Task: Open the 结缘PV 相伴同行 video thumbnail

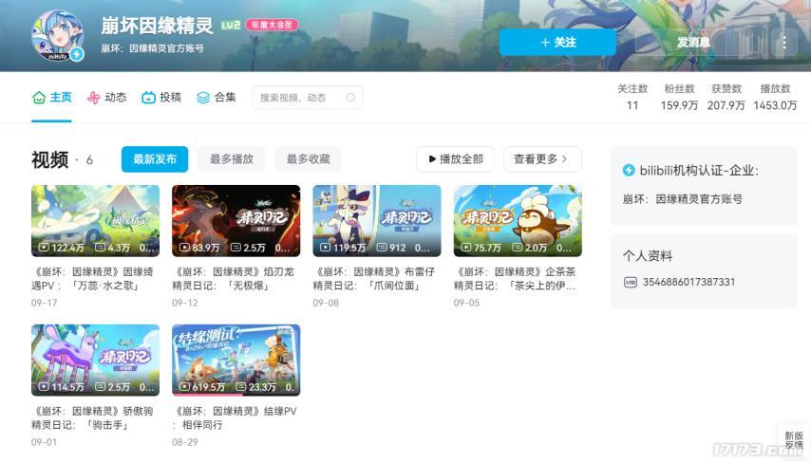Action: pos(236,361)
